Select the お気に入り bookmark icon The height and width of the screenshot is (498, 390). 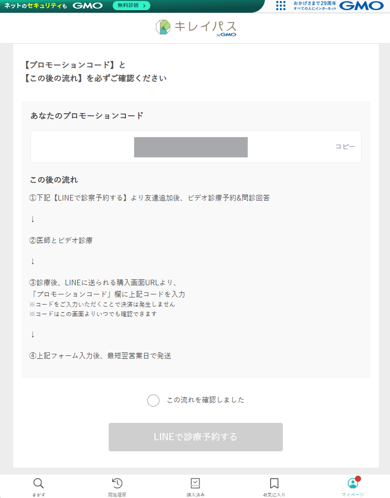[274, 483]
